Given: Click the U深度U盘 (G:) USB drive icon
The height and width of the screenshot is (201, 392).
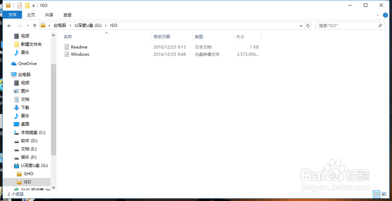Looking at the screenshot, I should 16,165.
